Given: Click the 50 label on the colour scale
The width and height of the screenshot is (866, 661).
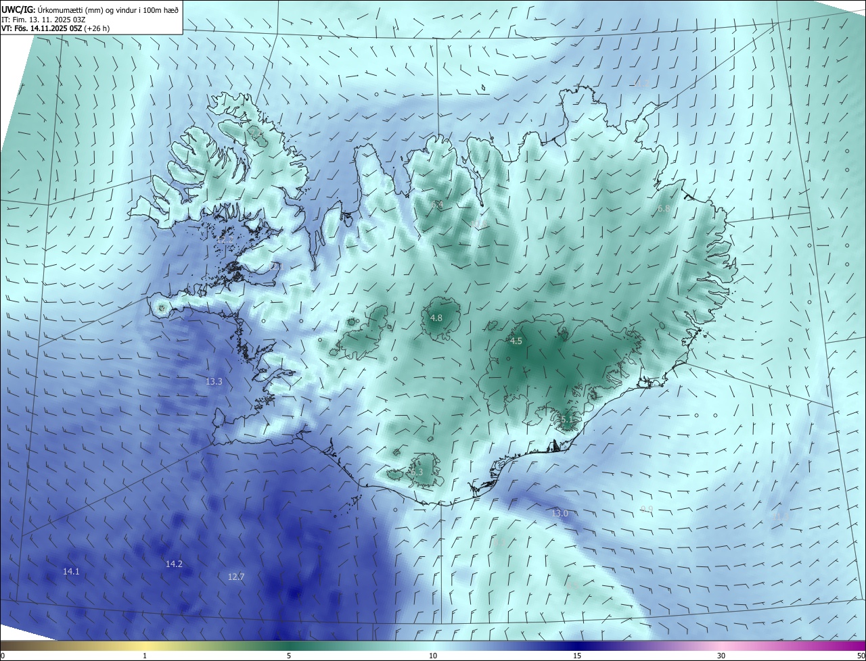Looking at the screenshot, I should (x=861, y=656).
